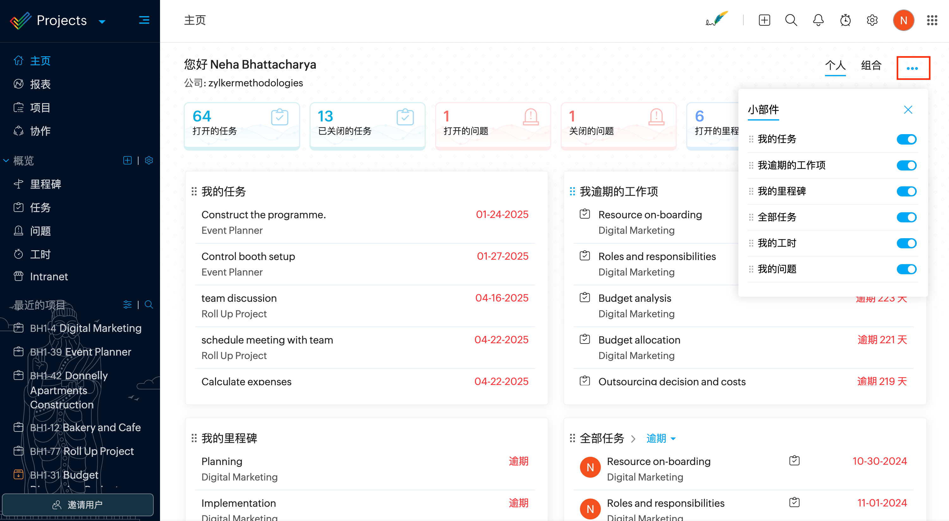Collapse the 概览 section chevron

pos(6,160)
